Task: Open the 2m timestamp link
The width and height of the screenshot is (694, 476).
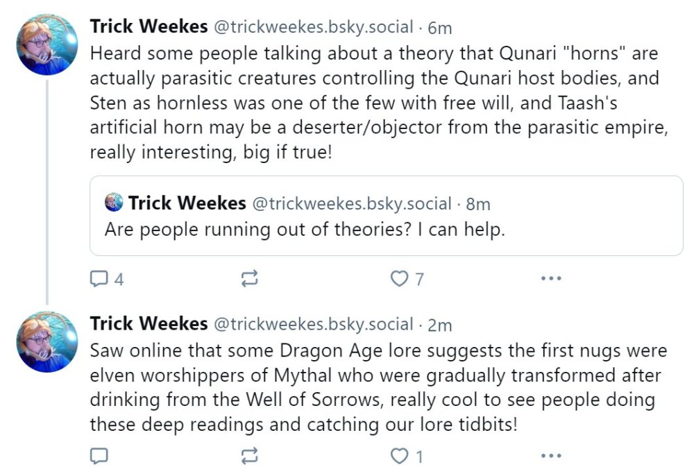Action: 441,324
